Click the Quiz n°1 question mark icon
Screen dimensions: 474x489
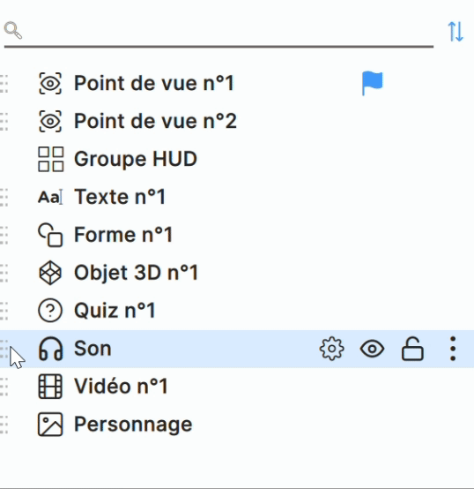point(50,311)
